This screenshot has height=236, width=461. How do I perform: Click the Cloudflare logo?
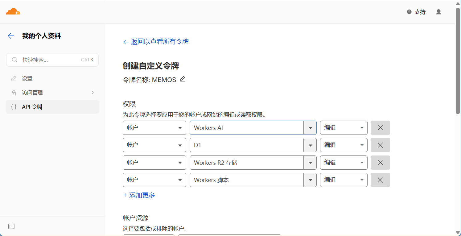(x=13, y=12)
